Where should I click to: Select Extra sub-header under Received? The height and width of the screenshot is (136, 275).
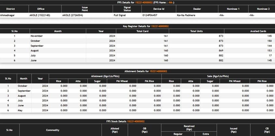[206, 134]
